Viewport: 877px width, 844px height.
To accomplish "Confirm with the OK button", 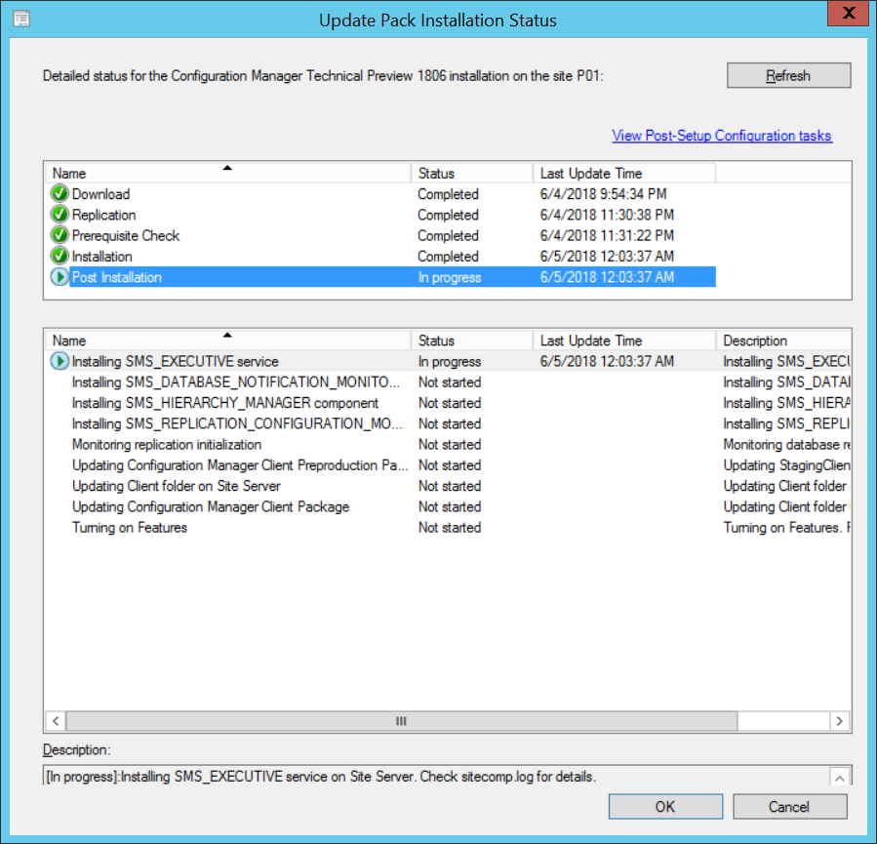I will (x=665, y=807).
